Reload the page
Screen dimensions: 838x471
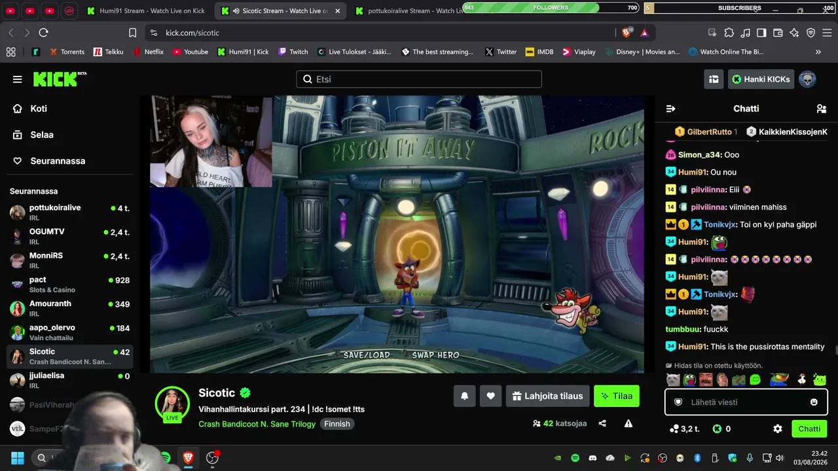click(44, 33)
